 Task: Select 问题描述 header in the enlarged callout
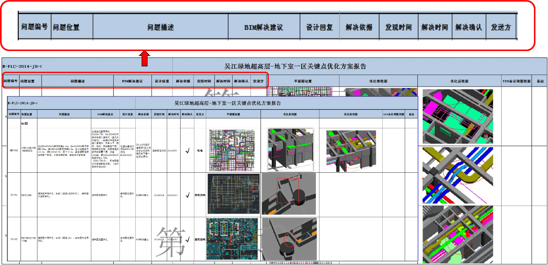point(161,27)
